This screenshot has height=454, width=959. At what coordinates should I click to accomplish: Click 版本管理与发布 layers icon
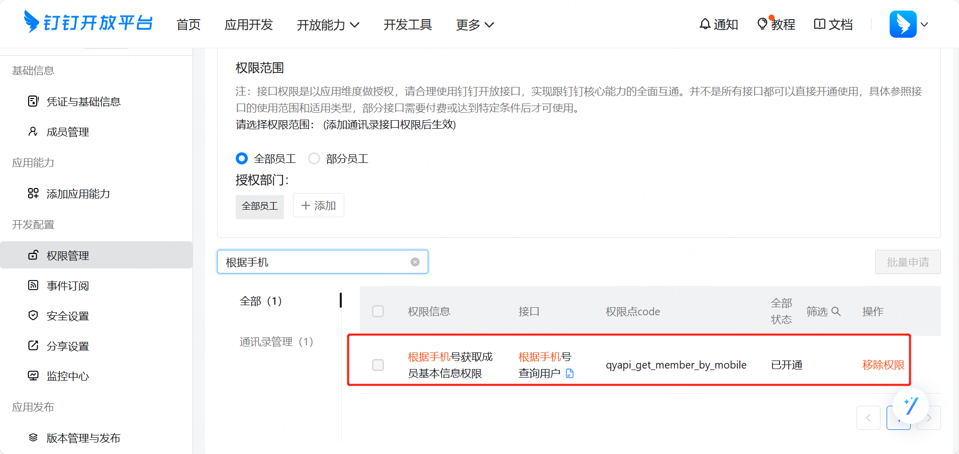tap(33, 437)
